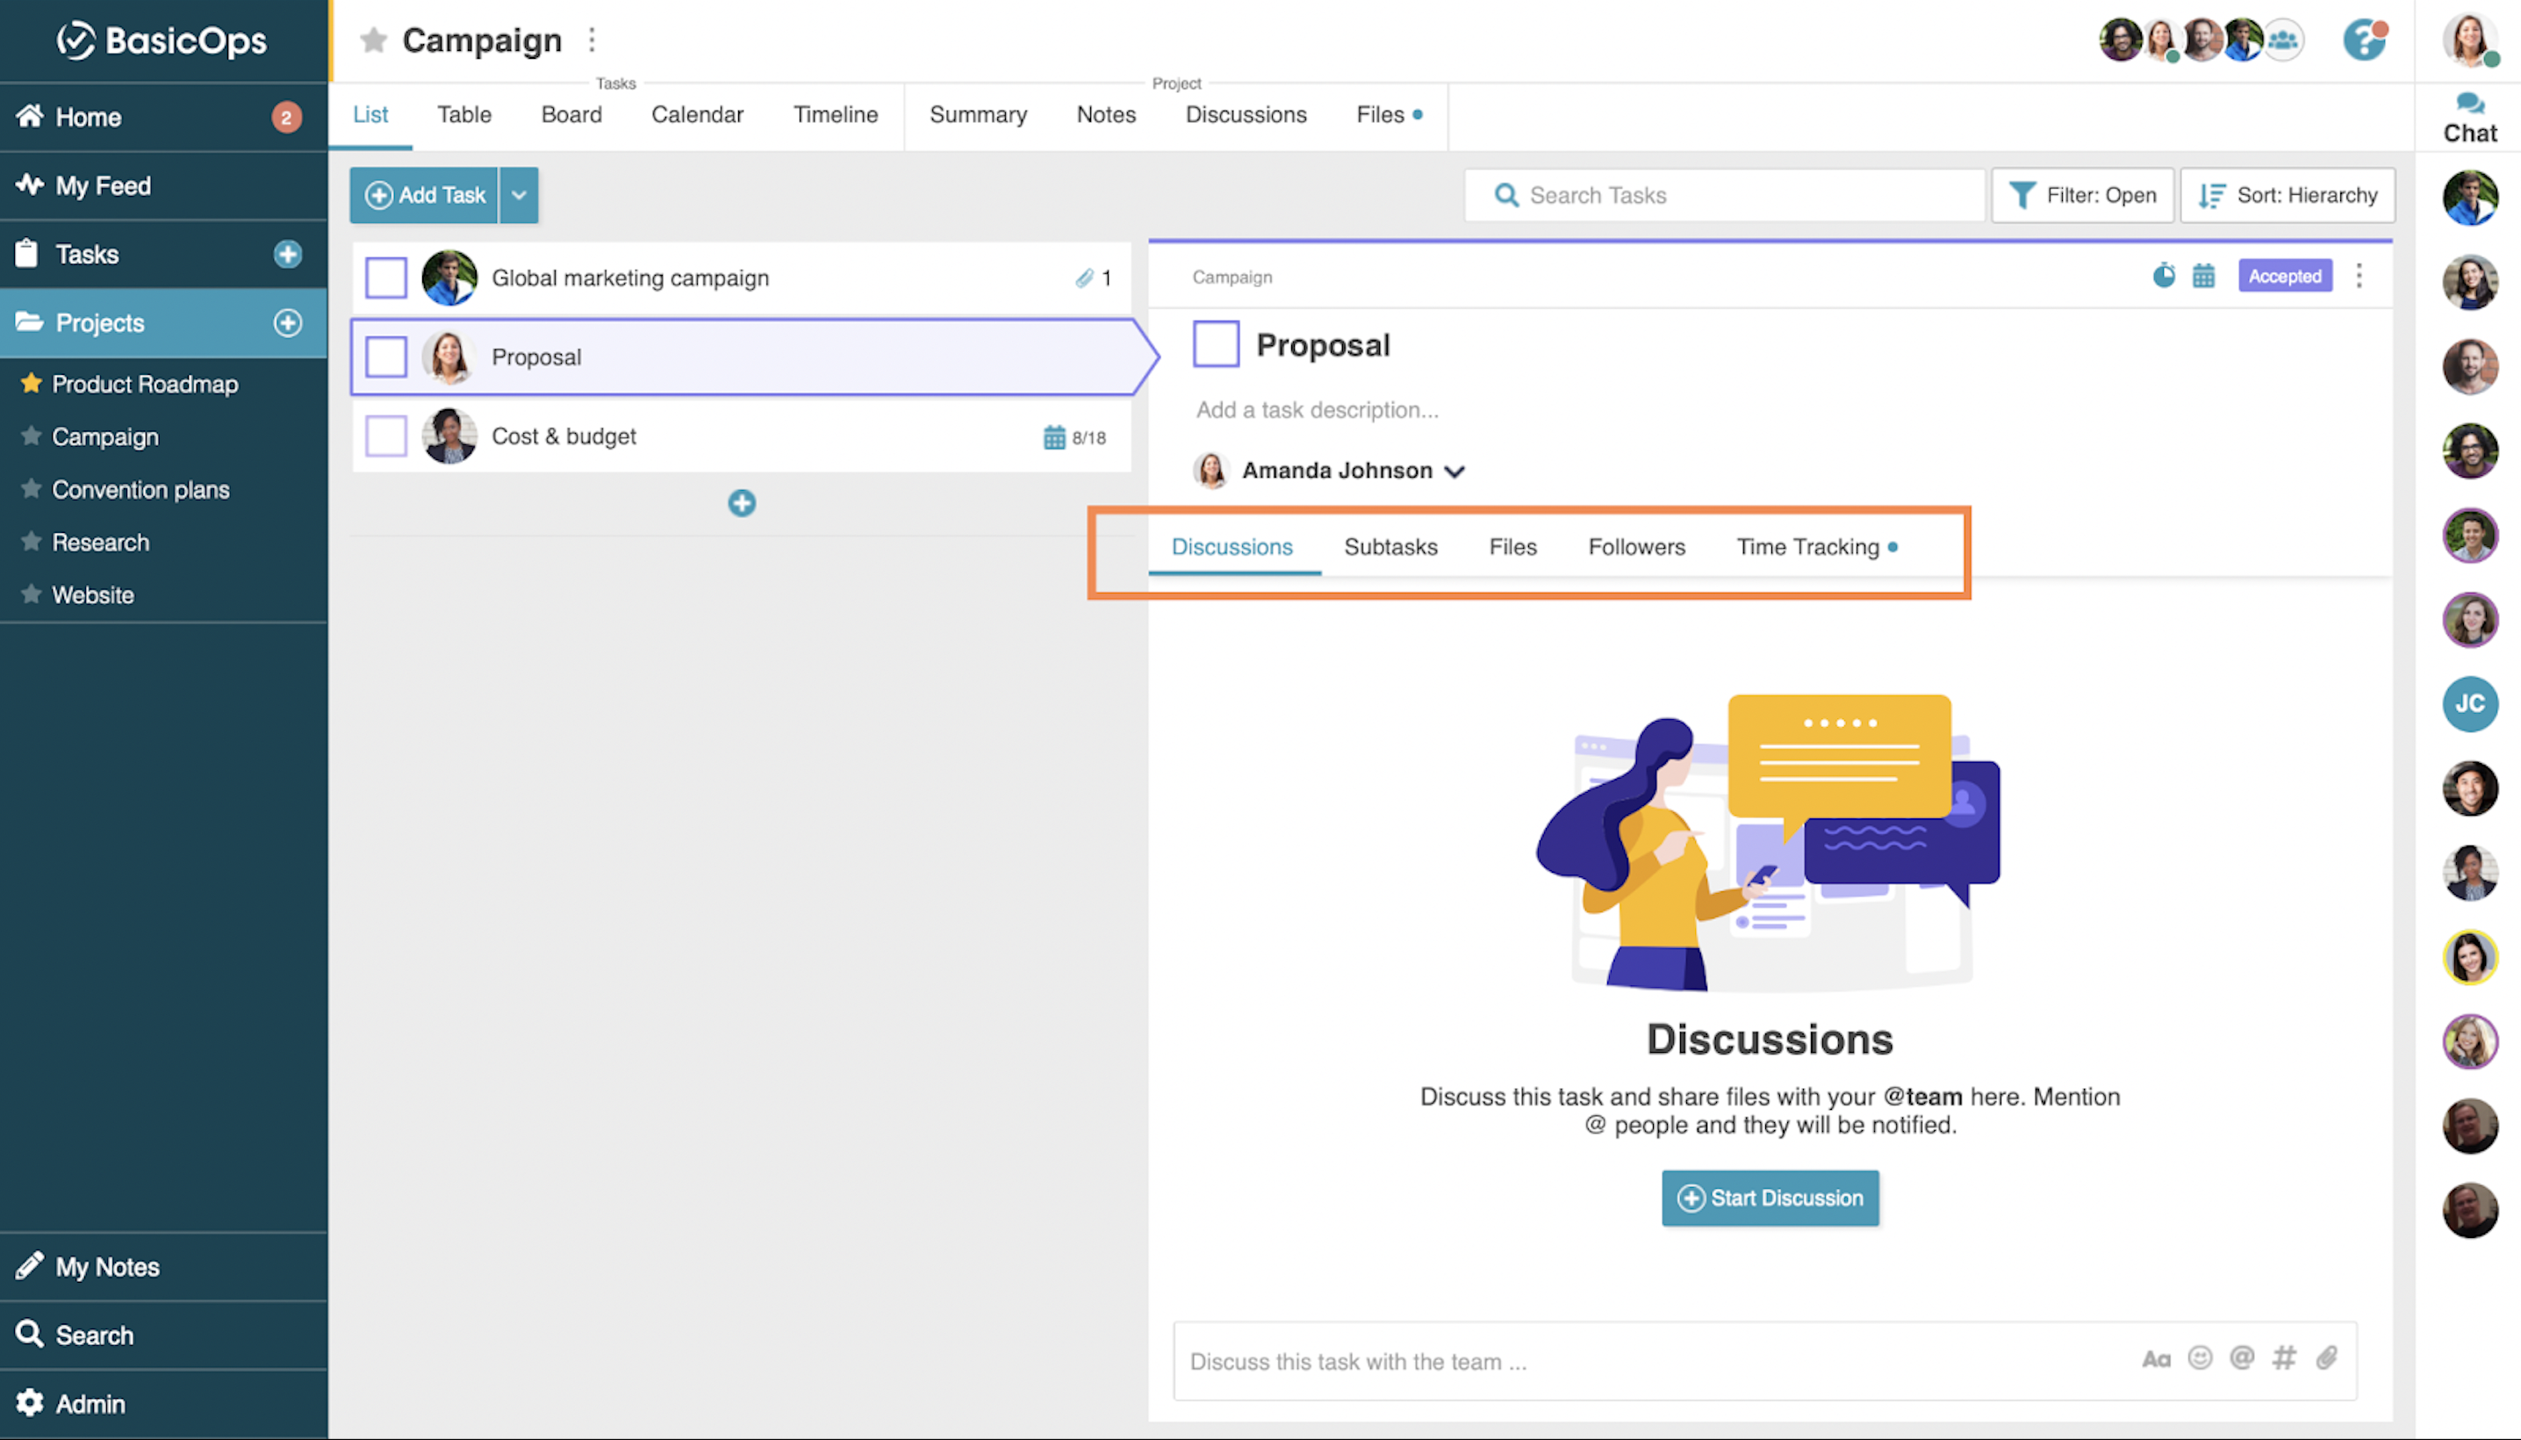Open the due date calendar icon
This screenshot has height=1440, width=2521.
(2203, 276)
